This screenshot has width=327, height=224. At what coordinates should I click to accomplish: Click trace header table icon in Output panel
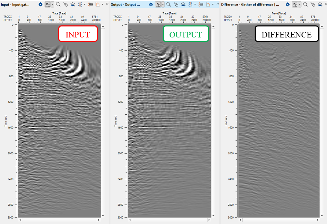[x=201, y=4]
